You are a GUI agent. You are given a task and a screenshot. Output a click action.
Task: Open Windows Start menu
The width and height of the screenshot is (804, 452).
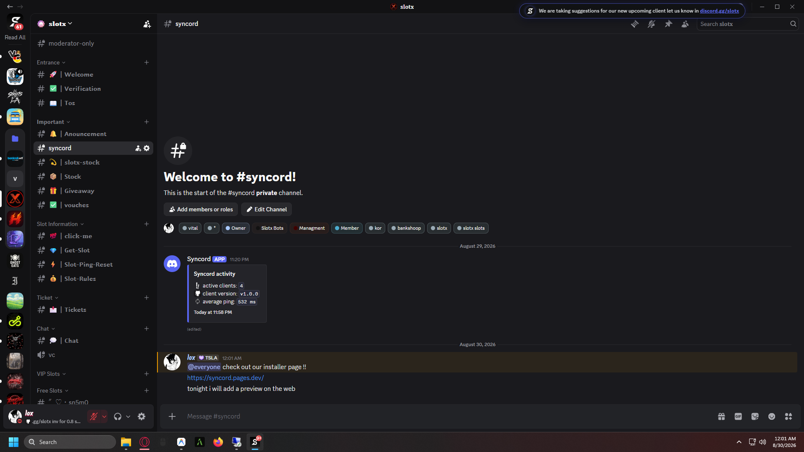[x=13, y=442]
